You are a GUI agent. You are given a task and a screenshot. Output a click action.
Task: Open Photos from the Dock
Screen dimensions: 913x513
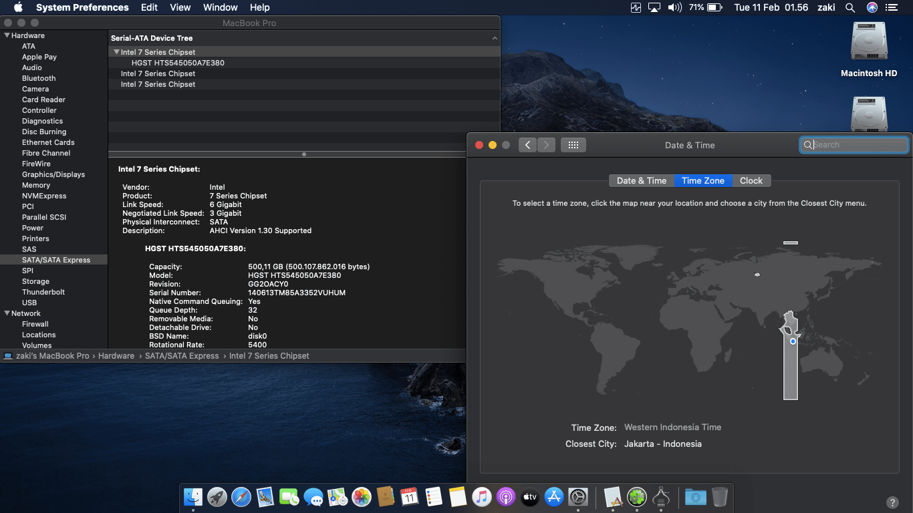click(362, 496)
